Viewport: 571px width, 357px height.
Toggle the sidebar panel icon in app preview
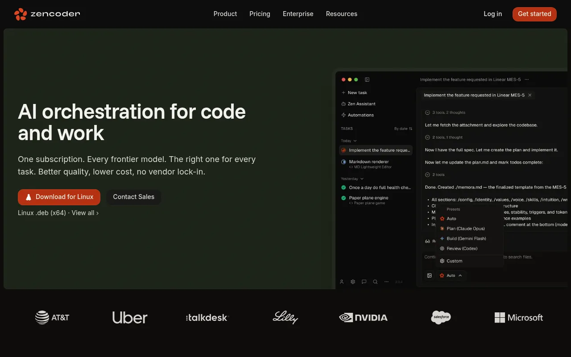point(367,79)
